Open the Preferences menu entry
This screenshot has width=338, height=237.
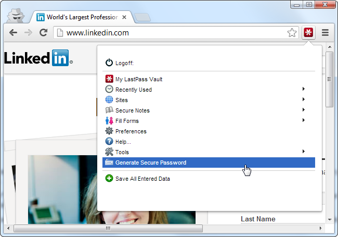point(209,131)
